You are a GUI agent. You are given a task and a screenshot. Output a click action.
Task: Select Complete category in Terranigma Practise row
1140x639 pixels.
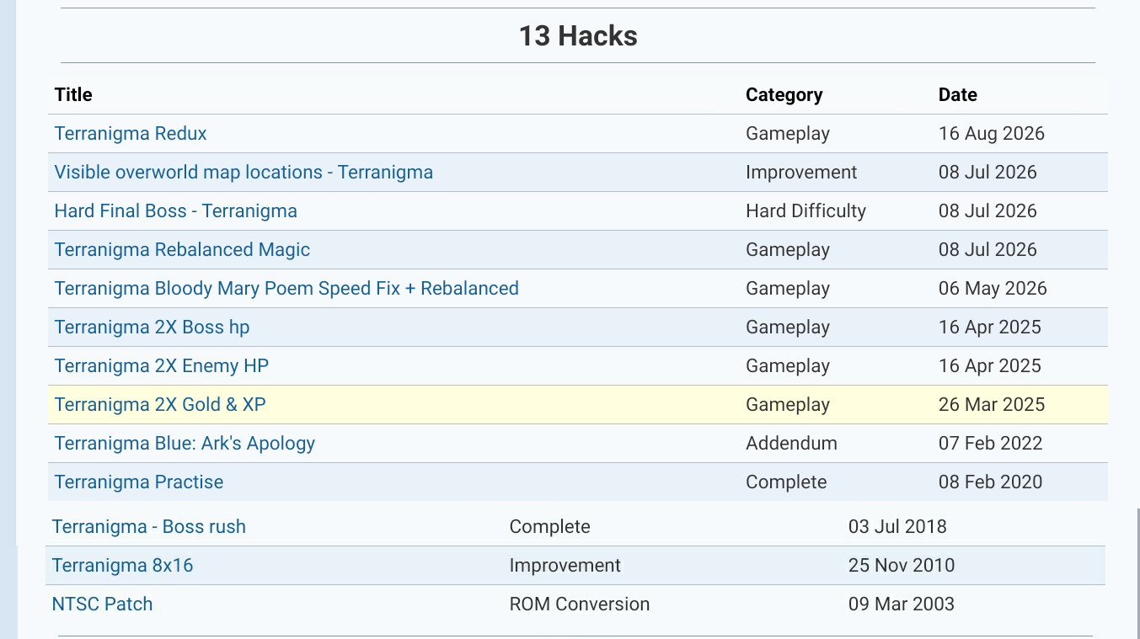pyautogui.click(x=786, y=482)
